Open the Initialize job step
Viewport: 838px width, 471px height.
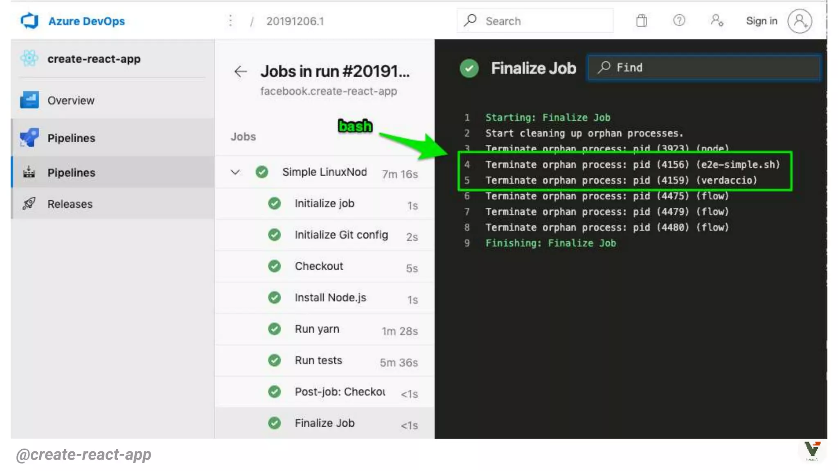click(x=324, y=204)
